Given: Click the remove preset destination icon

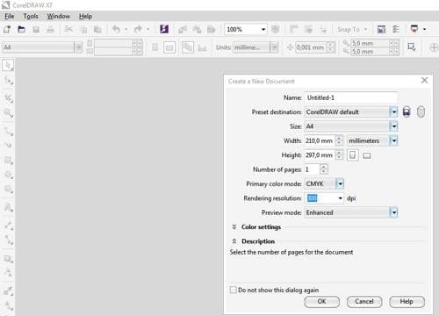Looking at the screenshot, I should pos(421,111).
